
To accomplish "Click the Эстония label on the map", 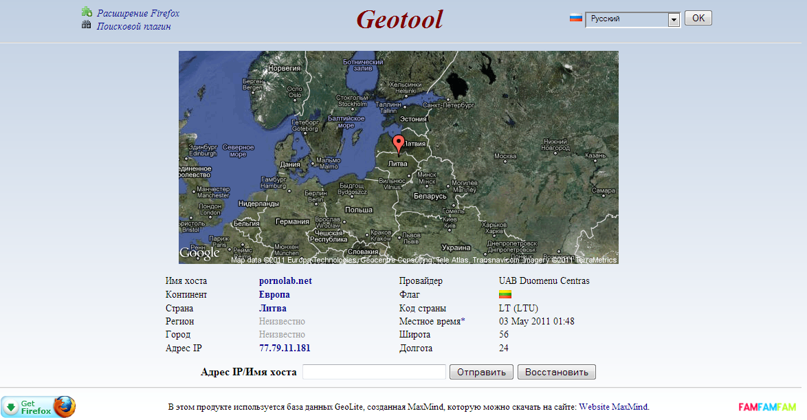I will click(x=413, y=119).
